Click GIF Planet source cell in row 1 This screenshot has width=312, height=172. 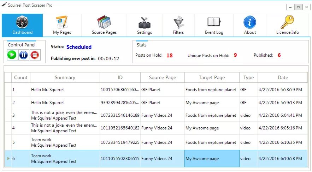coord(163,90)
